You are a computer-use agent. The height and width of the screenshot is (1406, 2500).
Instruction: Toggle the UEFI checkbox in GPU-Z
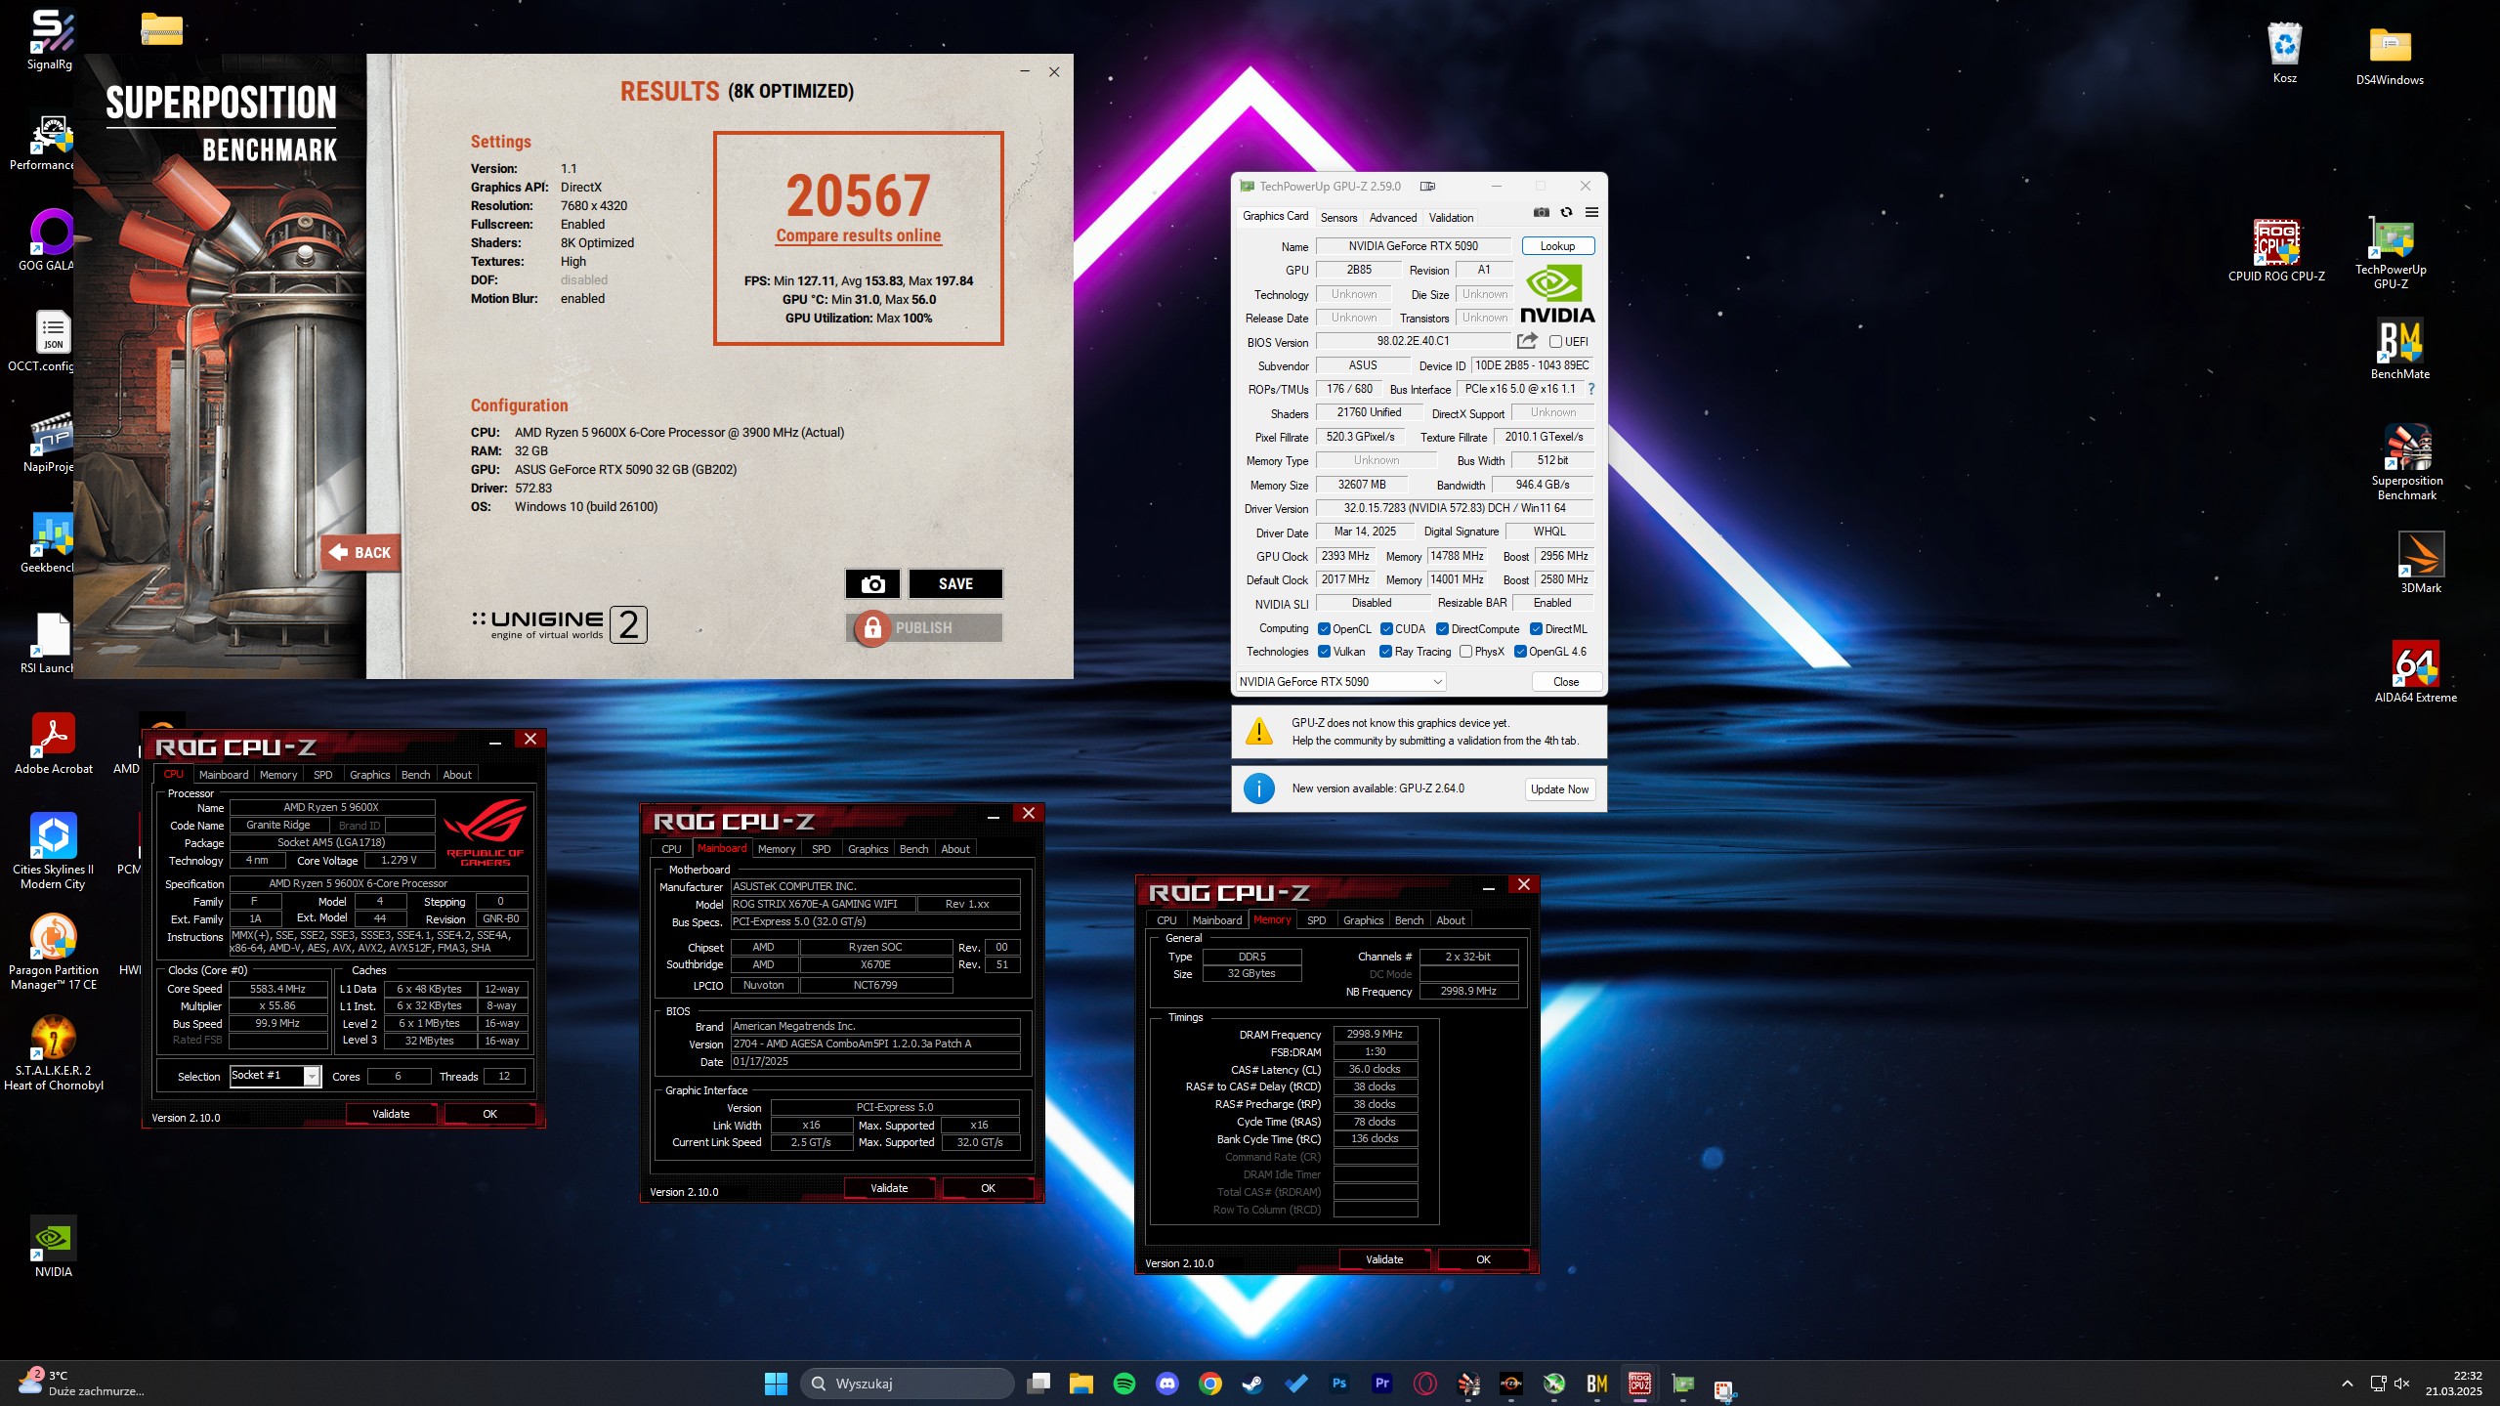pyautogui.click(x=1555, y=342)
